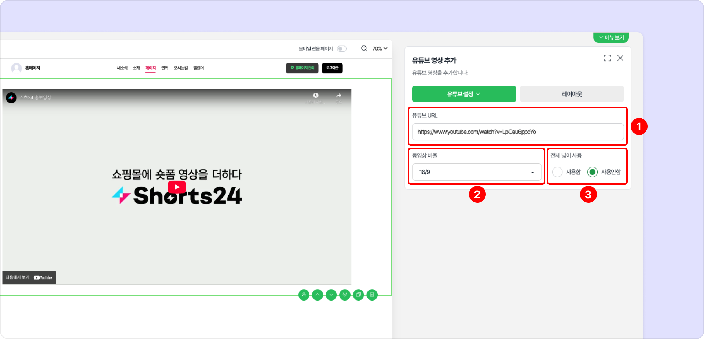Click the user avatar next to 홈페이지
This screenshot has height=339, width=704.
coord(16,68)
